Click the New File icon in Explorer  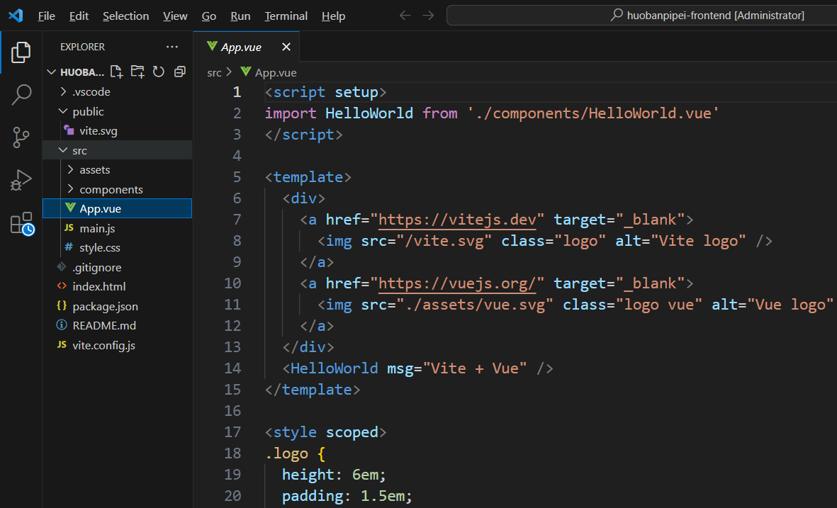pos(116,72)
